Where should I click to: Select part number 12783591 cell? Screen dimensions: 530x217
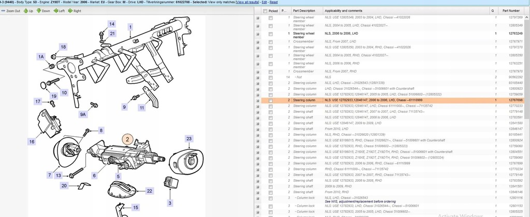[516, 117]
